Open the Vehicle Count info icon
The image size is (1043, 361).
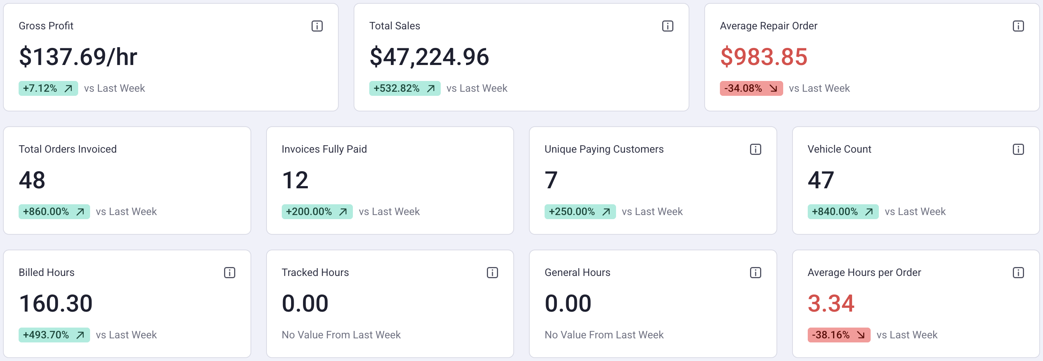1018,149
